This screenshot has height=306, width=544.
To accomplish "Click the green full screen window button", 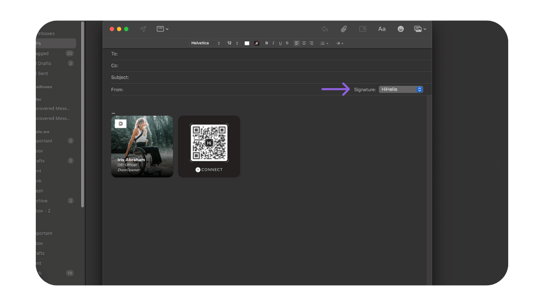I will [x=126, y=29].
